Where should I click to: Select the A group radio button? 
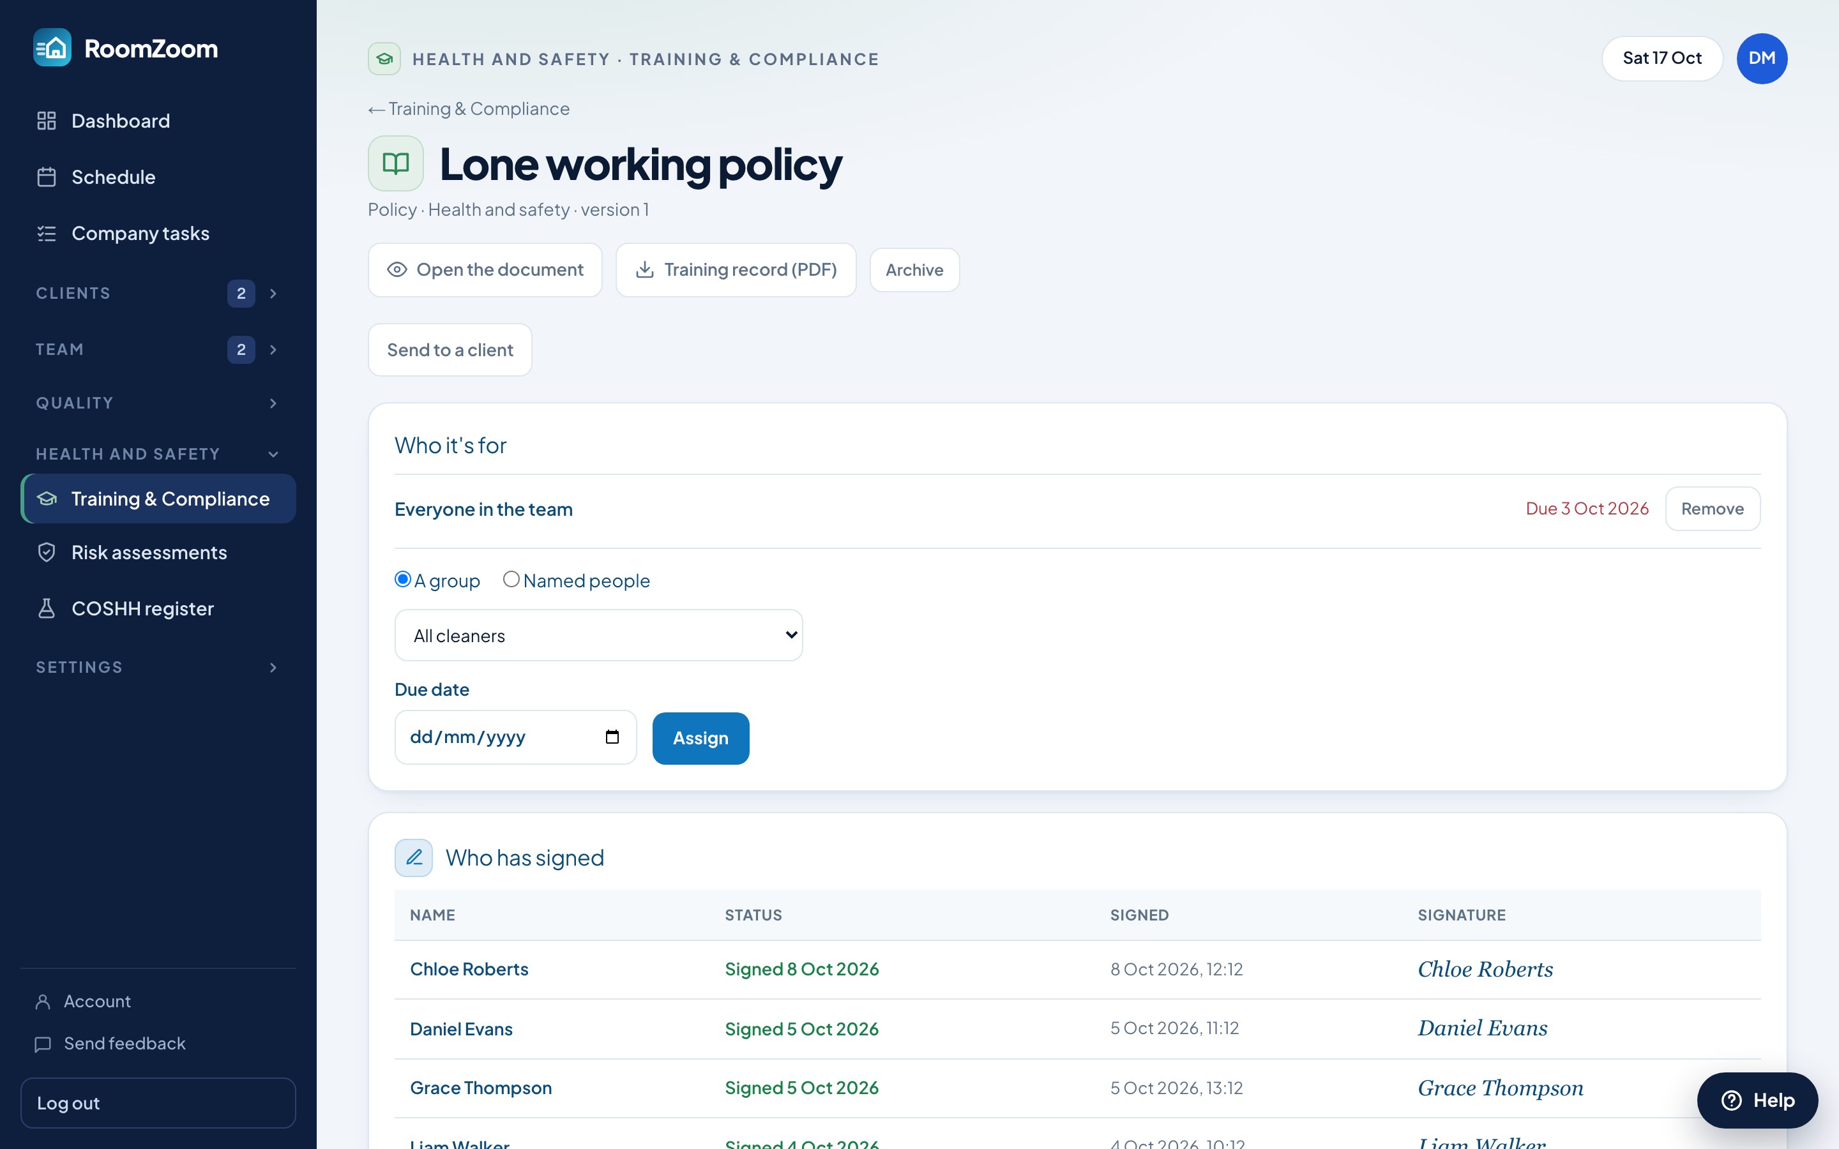pos(403,579)
